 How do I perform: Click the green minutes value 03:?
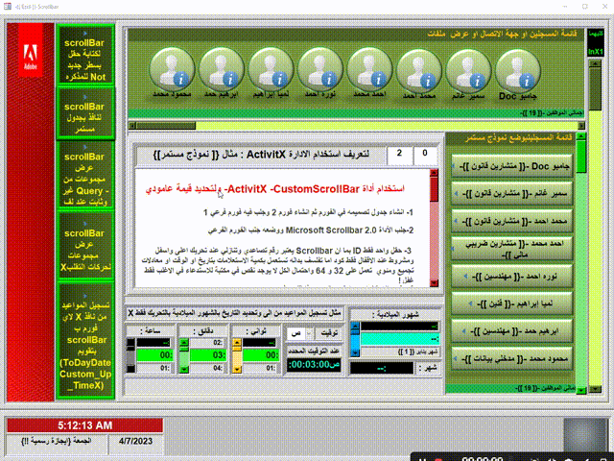point(207,355)
